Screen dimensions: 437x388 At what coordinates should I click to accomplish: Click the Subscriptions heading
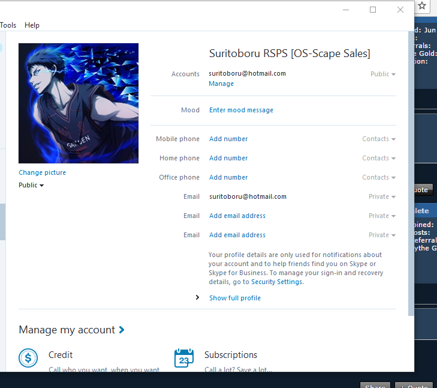coord(231,355)
